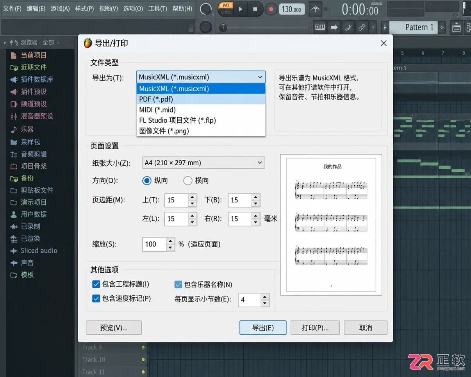Click the 0:00:00 time display
This screenshot has width=471, height=377.
pyautogui.click(x=360, y=9)
